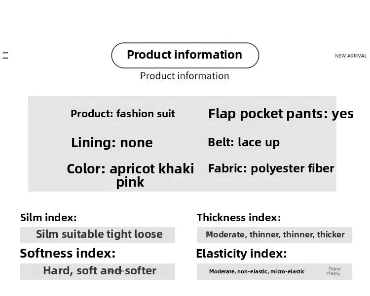
Task: Click Moderate, non-elastic, micro-elastic text
Action: pyautogui.click(x=257, y=271)
